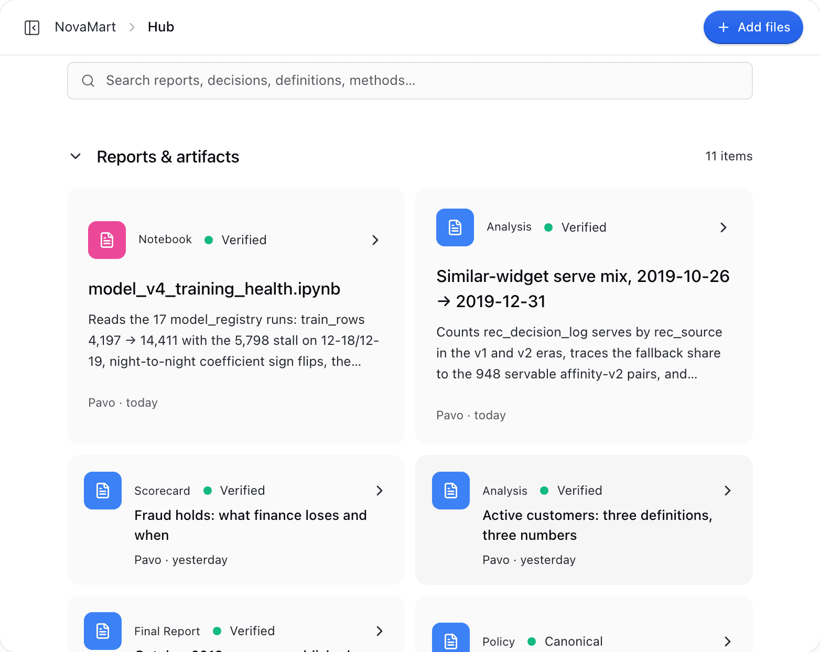820x652 pixels.
Task: Click the Policy type label
Action: (499, 642)
